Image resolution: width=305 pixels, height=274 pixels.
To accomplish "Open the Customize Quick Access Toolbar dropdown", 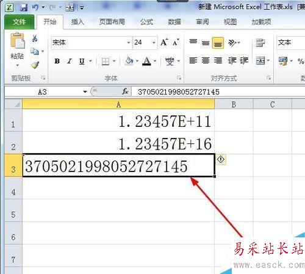I will click(82, 8).
